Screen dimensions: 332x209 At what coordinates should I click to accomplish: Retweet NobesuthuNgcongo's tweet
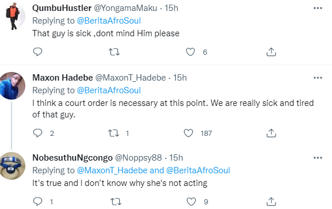click(116, 202)
